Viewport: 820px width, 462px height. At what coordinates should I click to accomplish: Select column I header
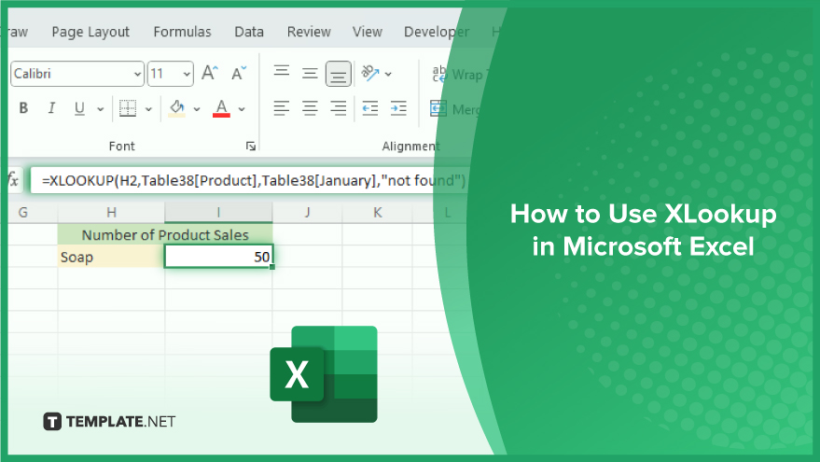pos(218,213)
